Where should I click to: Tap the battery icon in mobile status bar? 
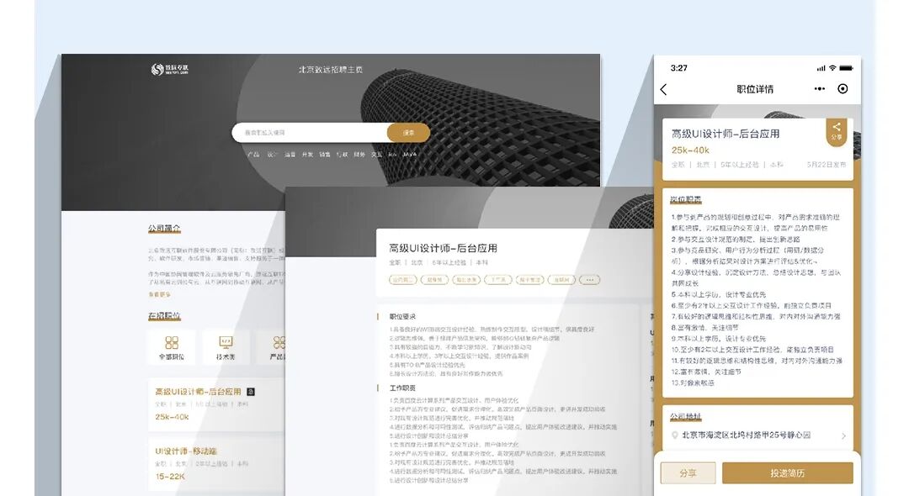click(x=846, y=68)
